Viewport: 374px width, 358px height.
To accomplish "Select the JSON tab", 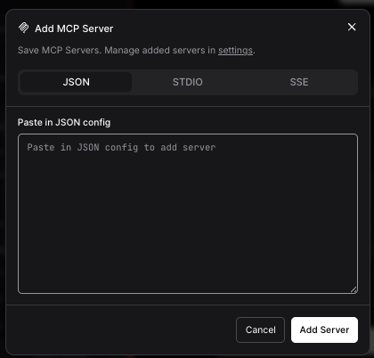I will [76, 82].
